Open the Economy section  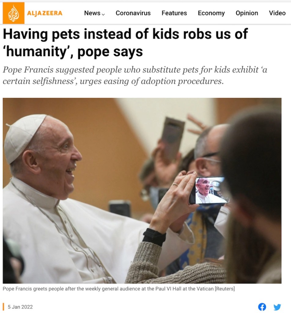point(211,13)
